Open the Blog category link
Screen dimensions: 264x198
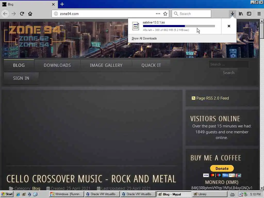click(36, 188)
